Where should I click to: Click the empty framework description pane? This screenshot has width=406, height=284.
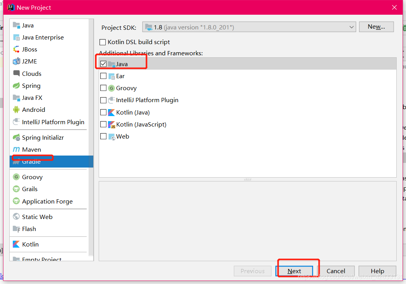(x=248, y=221)
